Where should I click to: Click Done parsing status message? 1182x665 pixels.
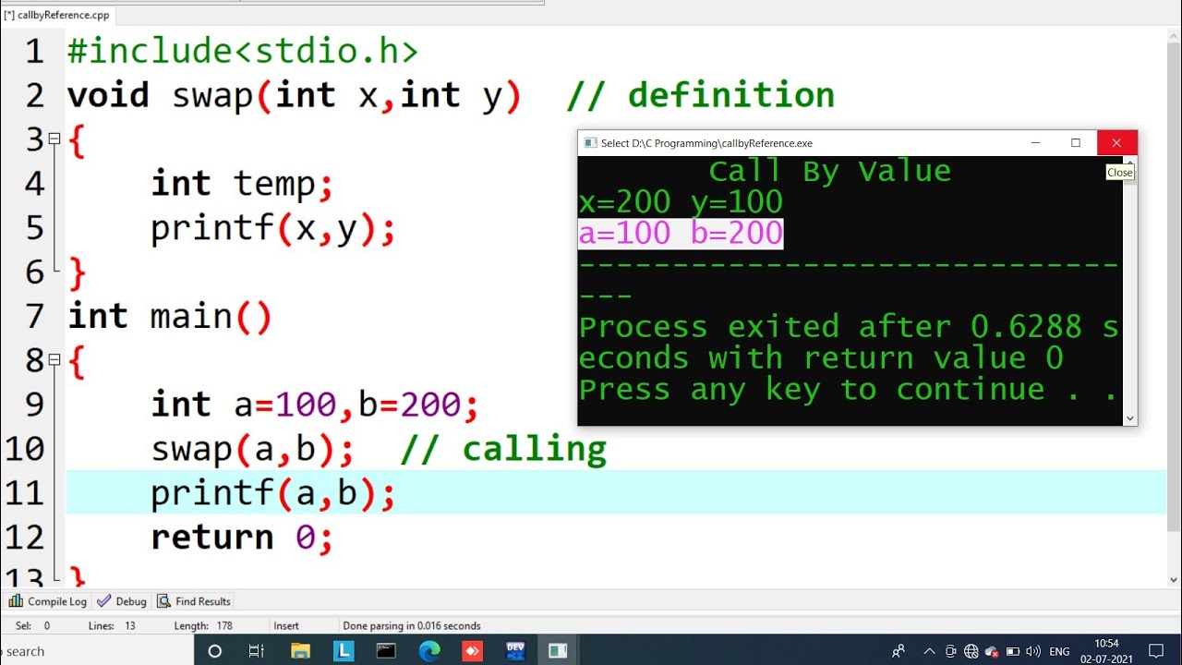pyautogui.click(x=412, y=626)
